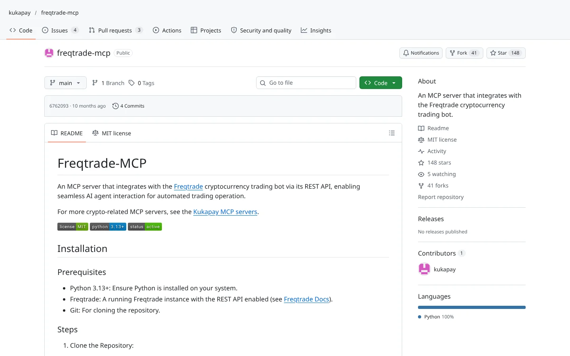Open the main branch selector dropdown
The width and height of the screenshot is (570, 356).
click(x=65, y=83)
